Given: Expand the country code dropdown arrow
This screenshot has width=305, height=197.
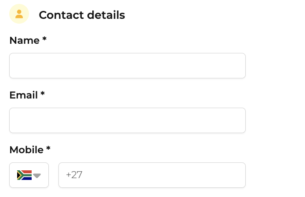Looking at the screenshot, I should pos(37,176).
